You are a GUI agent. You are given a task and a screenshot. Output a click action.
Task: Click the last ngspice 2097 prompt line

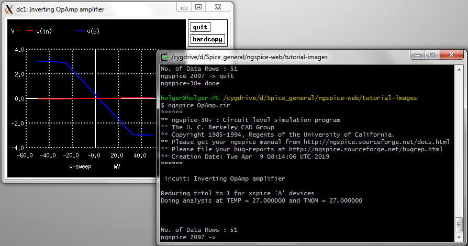(x=188, y=237)
